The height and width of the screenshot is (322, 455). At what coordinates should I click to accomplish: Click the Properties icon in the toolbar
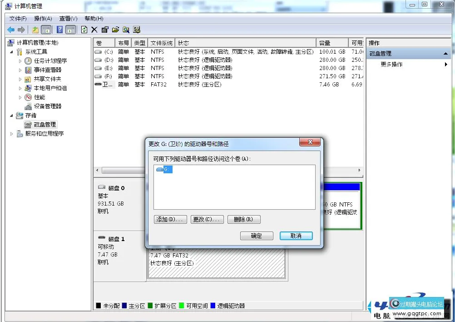[104, 30]
